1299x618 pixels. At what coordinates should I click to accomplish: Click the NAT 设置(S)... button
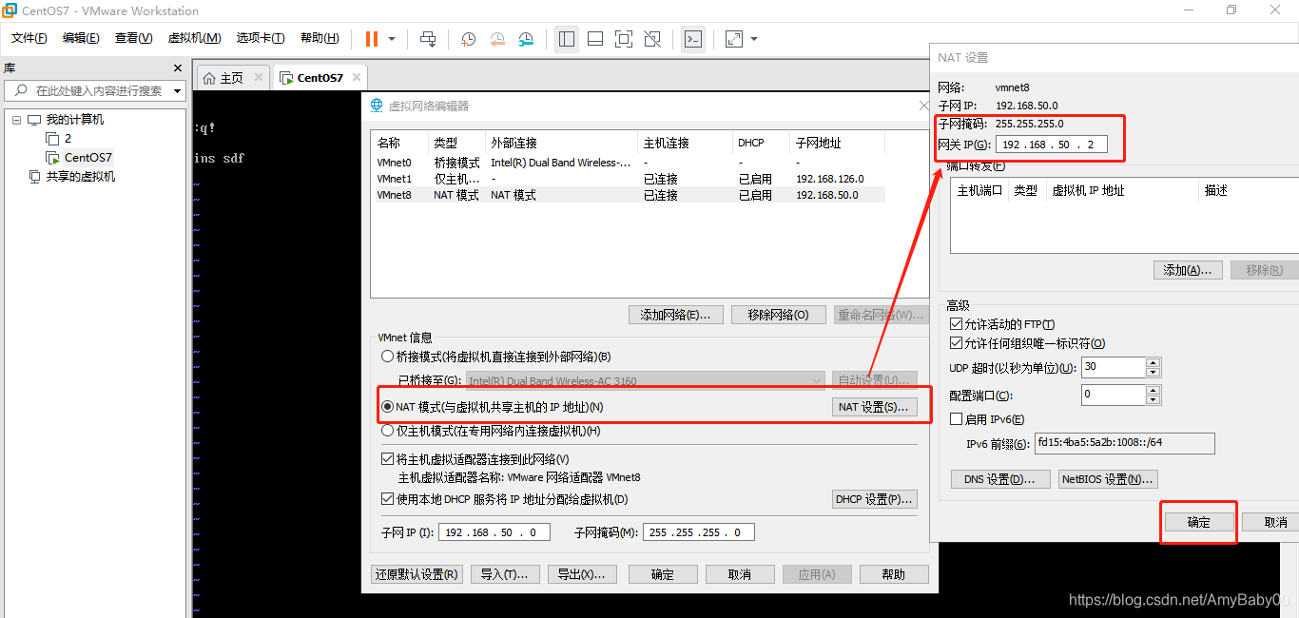pyautogui.click(x=874, y=407)
